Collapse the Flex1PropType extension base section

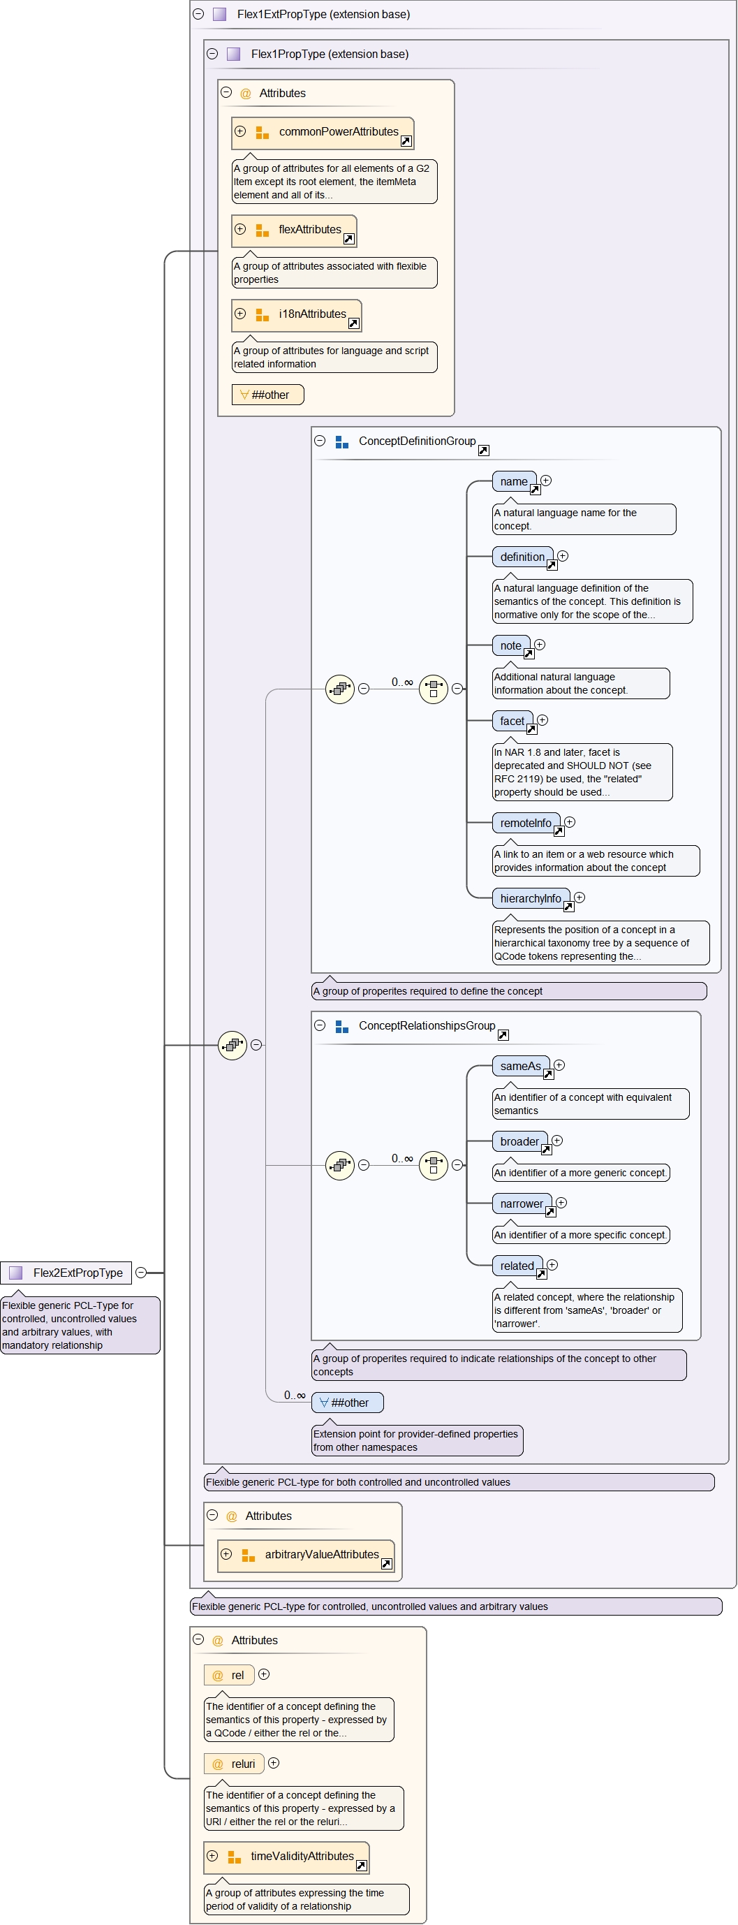pos(212,54)
